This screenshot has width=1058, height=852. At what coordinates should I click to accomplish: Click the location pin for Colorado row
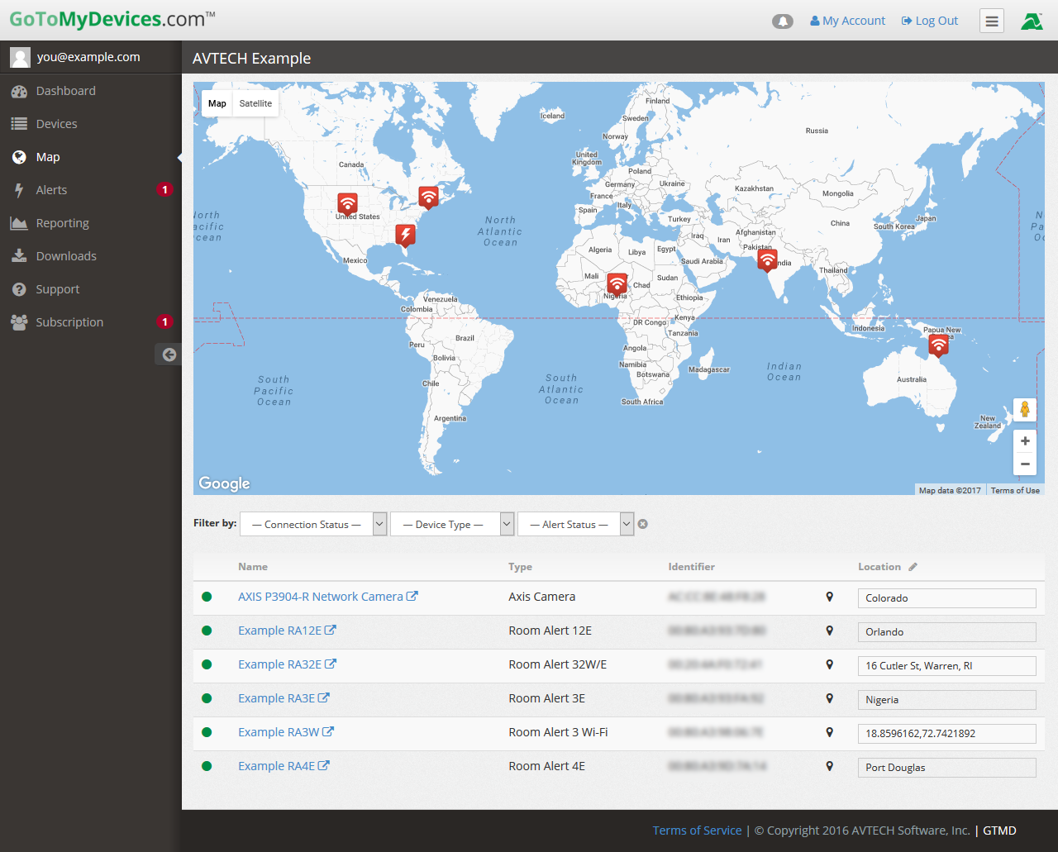click(x=830, y=597)
